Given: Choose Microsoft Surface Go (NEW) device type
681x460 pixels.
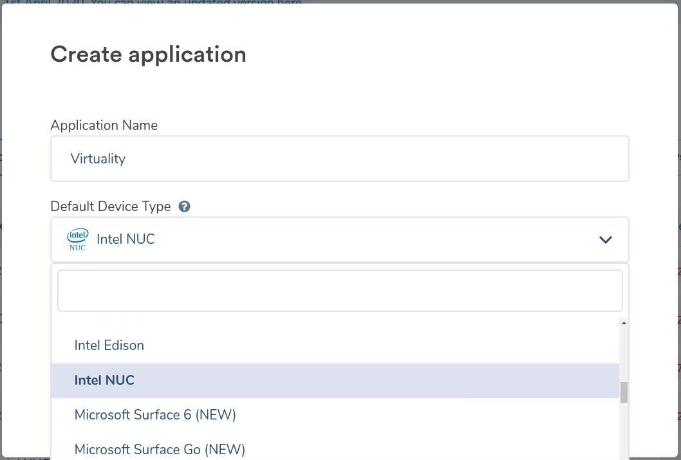Looking at the screenshot, I should [160, 449].
